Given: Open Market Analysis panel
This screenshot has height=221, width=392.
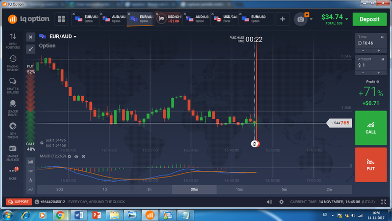Looking at the screenshot, I should coord(13,153).
